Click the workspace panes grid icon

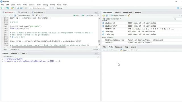53,8
